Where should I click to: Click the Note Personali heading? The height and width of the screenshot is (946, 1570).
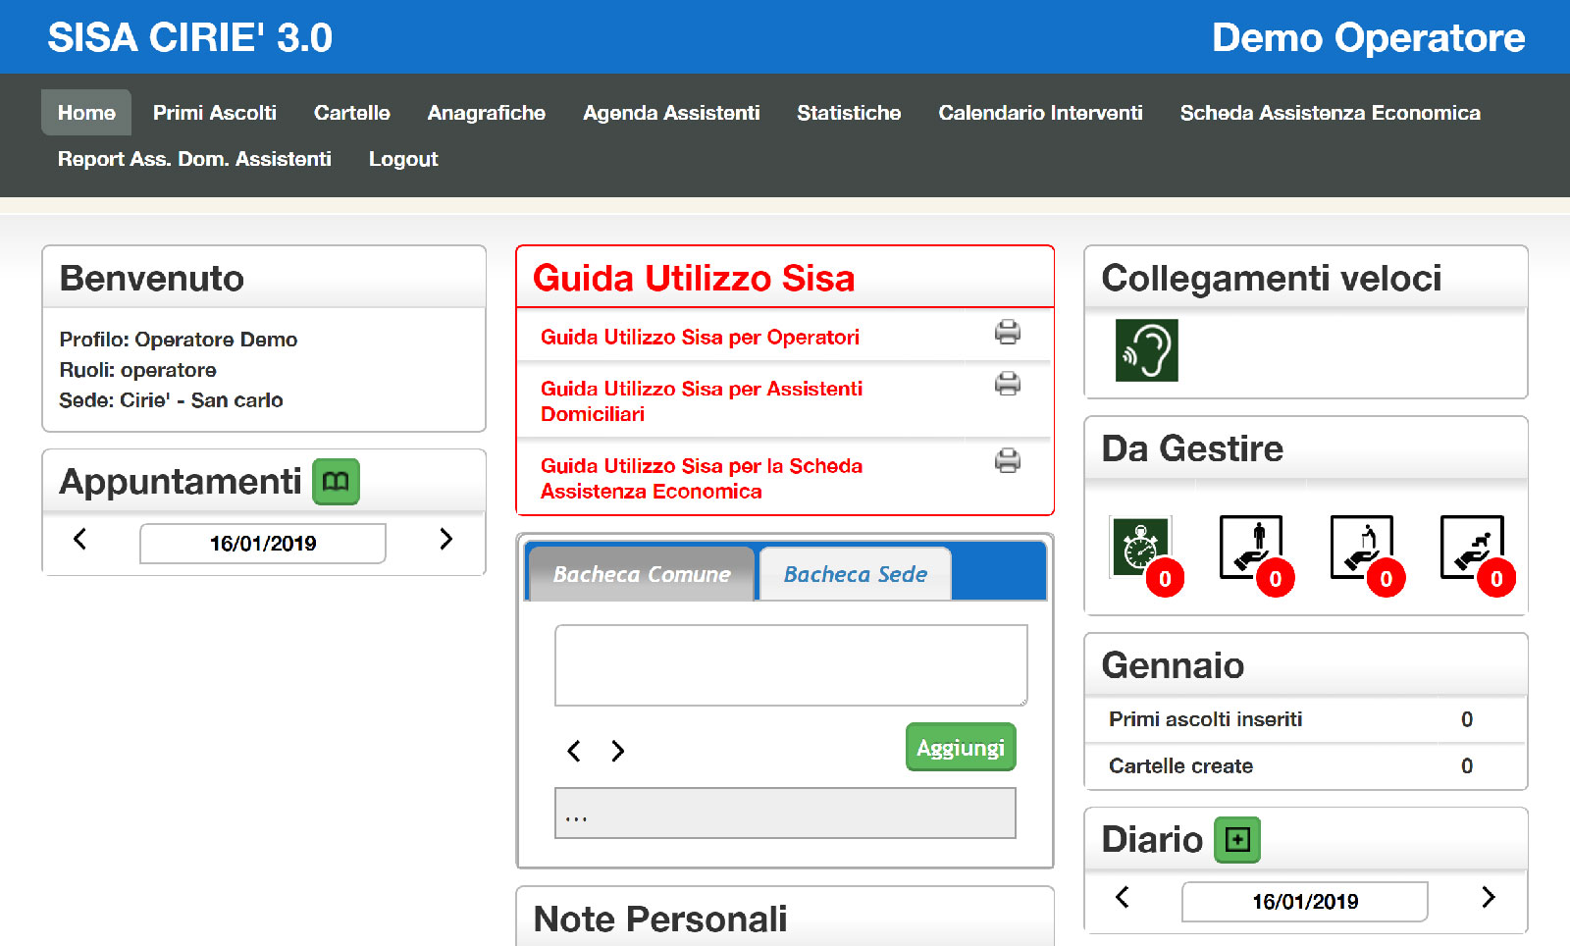pyautogui.click(x=660, y=920)
